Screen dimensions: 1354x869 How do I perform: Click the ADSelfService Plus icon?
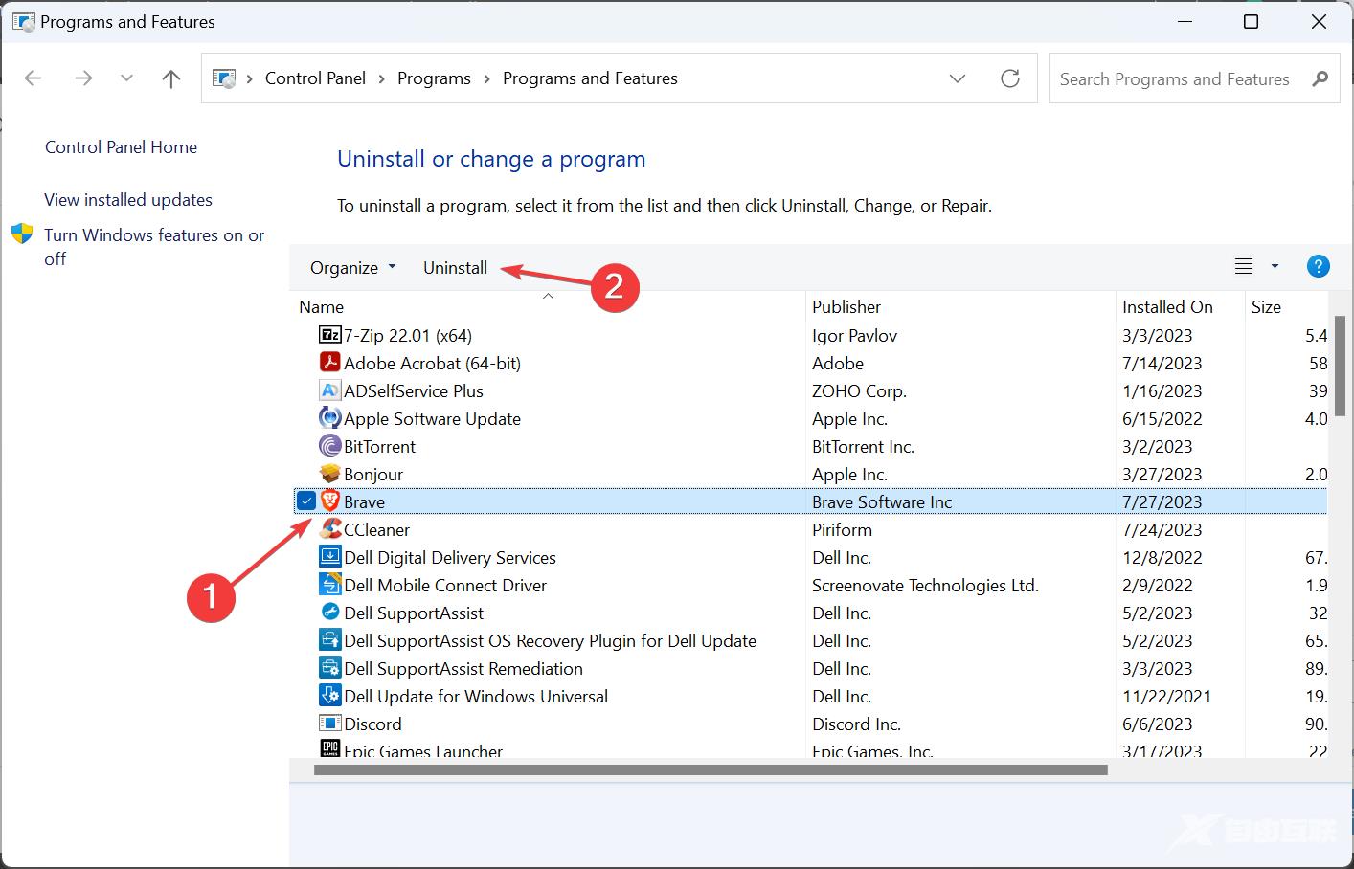(329, 390)
